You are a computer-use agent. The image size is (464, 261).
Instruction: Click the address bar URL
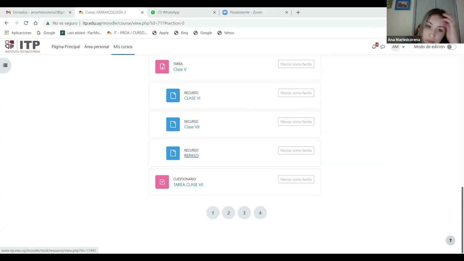[x=133, y=23]
